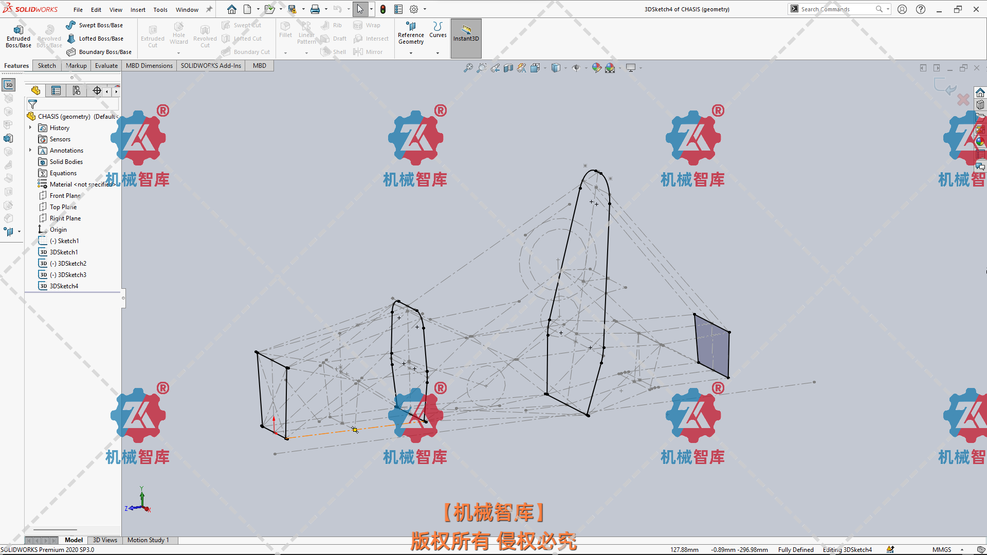Click the Zoom to Fit icon
Viewport: 987px width, 555px height.
468,68
